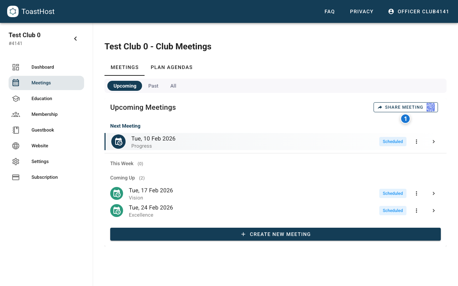
Task: Switch to the Plan Agendas tab
Action: 172,67
